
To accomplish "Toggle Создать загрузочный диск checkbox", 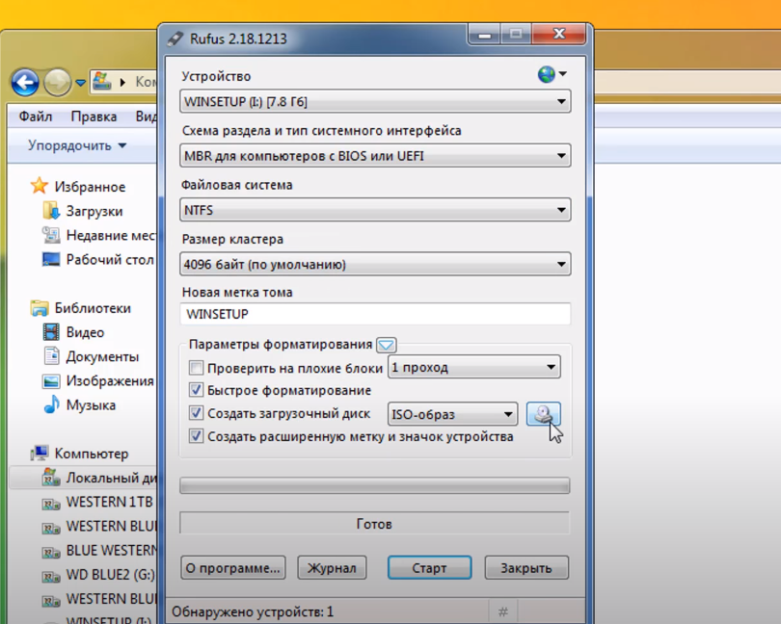I will 197,413.
